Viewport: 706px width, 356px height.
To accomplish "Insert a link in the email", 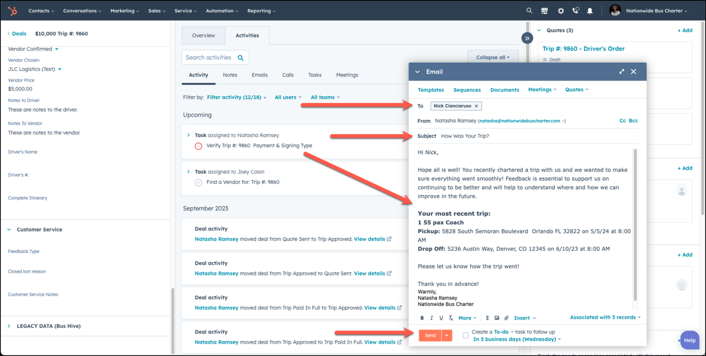I will [487, 318].
